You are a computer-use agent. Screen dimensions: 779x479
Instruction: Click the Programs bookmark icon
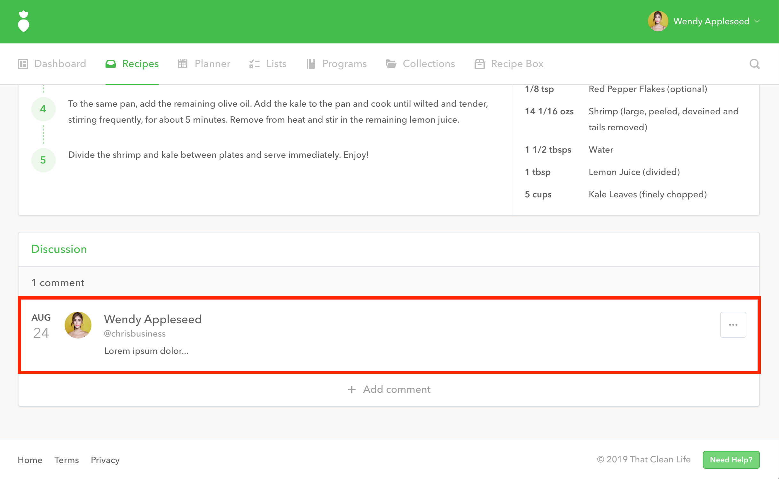coord(311,64)
